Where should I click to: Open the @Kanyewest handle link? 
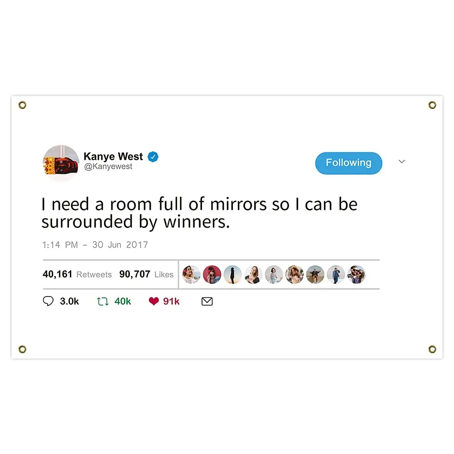[x=108, y=167]
